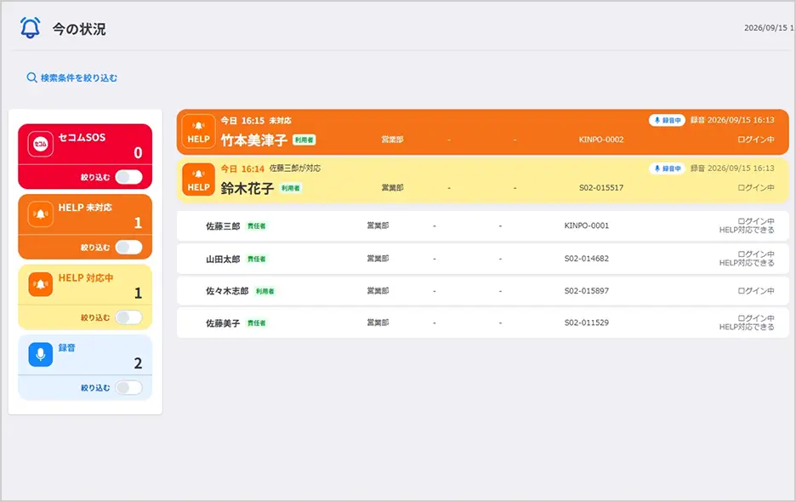Click the HELP icon beside 鈴木花子

click(198, 180)
